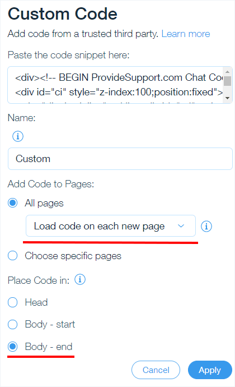Screen dimensions: 235x387
Task: Click the Apply button
Action: click(x=210, y=370)
